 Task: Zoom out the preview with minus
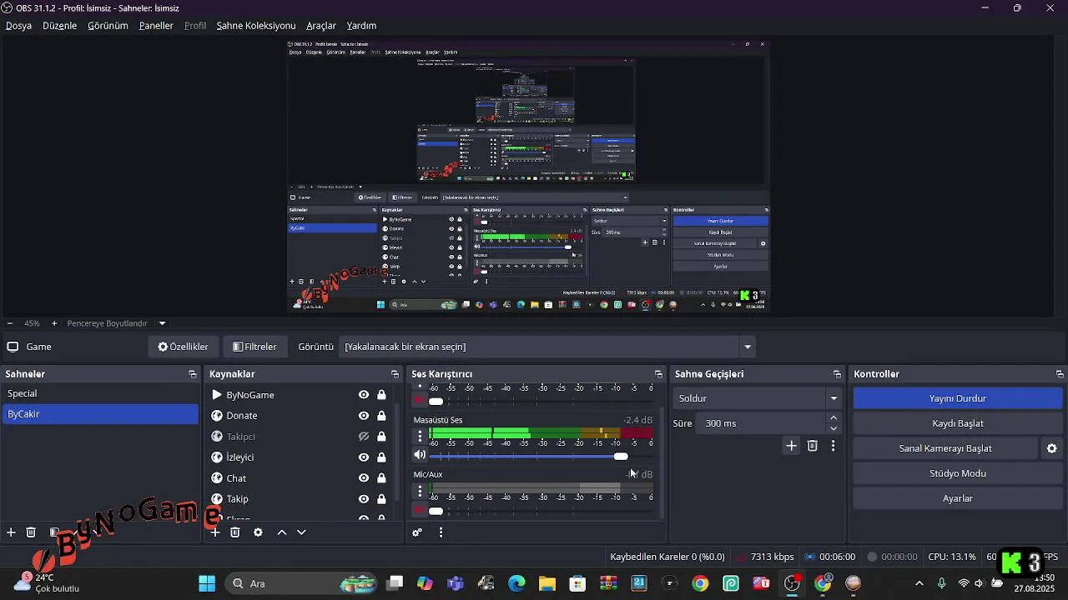pyautogui.click(x=10, y=323)
